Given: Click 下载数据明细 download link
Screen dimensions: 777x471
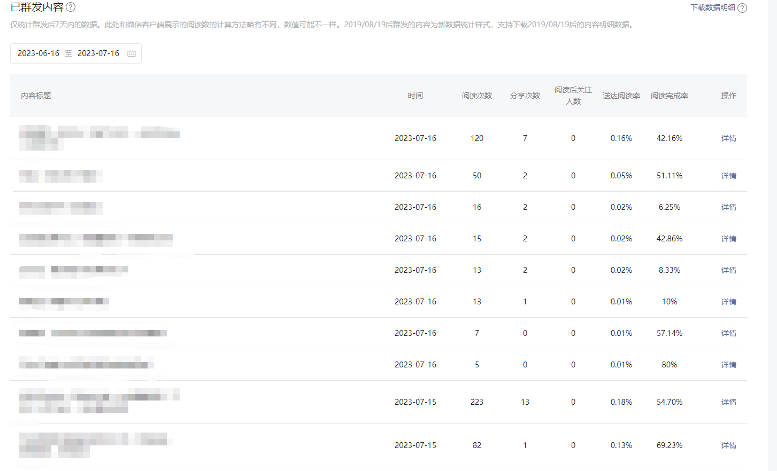Looking at the screenshot, I should 712,8.
